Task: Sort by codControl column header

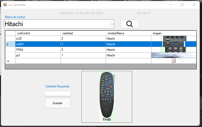Action: pos(38,33)
